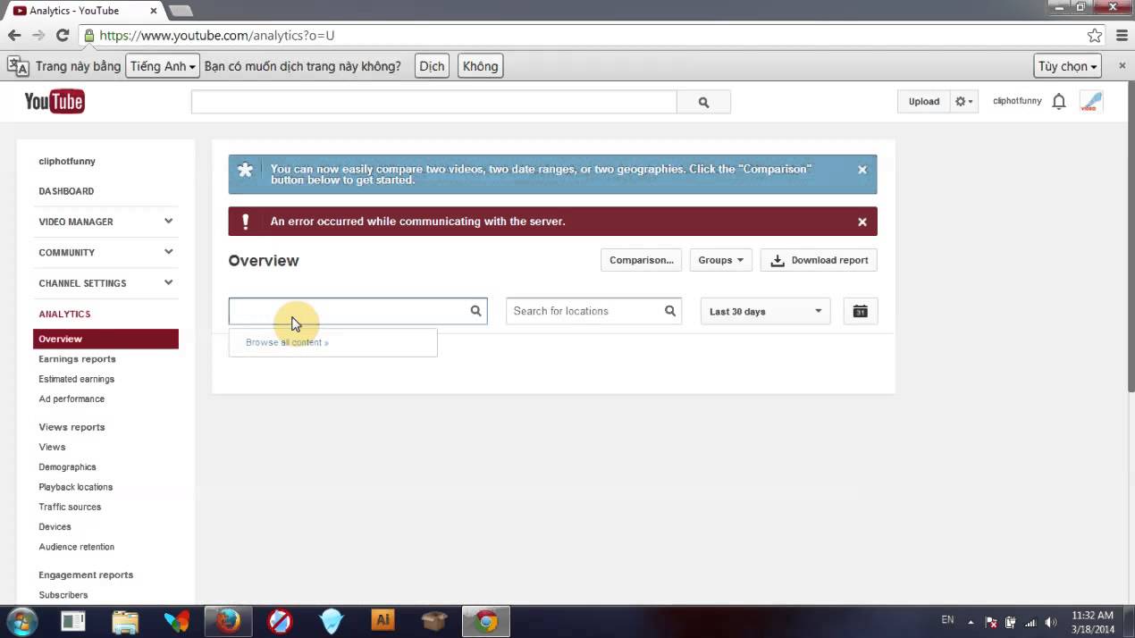
Task: Click the EN language indicator
Action: 947,619
